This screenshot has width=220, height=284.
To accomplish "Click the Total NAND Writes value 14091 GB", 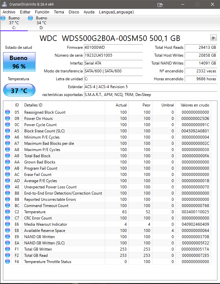I will 201,63.
